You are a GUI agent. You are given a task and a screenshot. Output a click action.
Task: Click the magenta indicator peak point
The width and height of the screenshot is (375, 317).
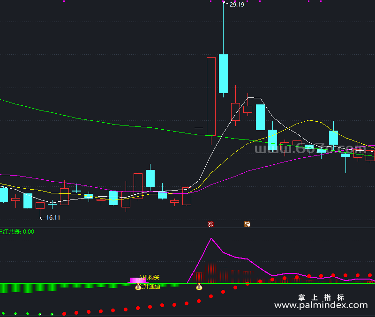[x=211, y=238]
